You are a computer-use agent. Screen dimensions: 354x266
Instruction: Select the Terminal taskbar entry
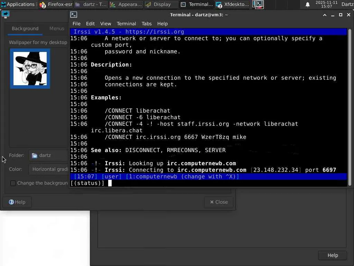197,4
